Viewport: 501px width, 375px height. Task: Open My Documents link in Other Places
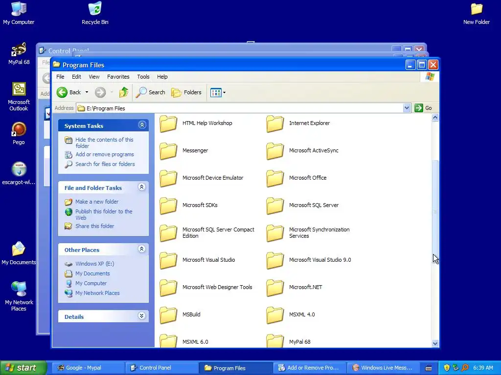pyautogui.click(x=92, y=273)
